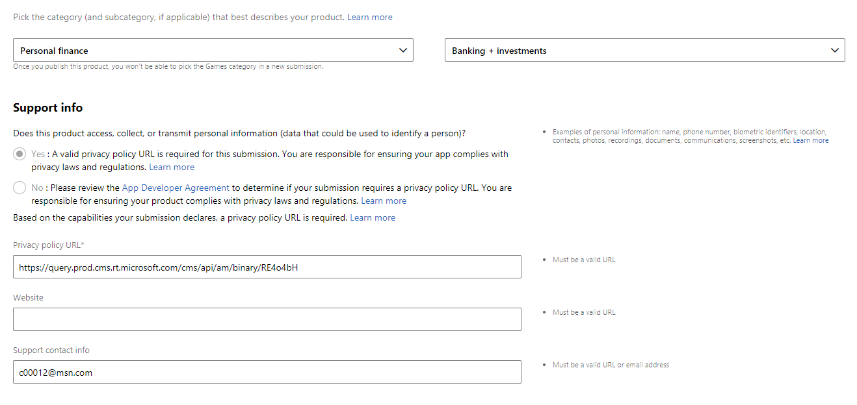Open Learn more link in Yes option
The width and height of the screenshot is (857, 405).
(172, 167)
